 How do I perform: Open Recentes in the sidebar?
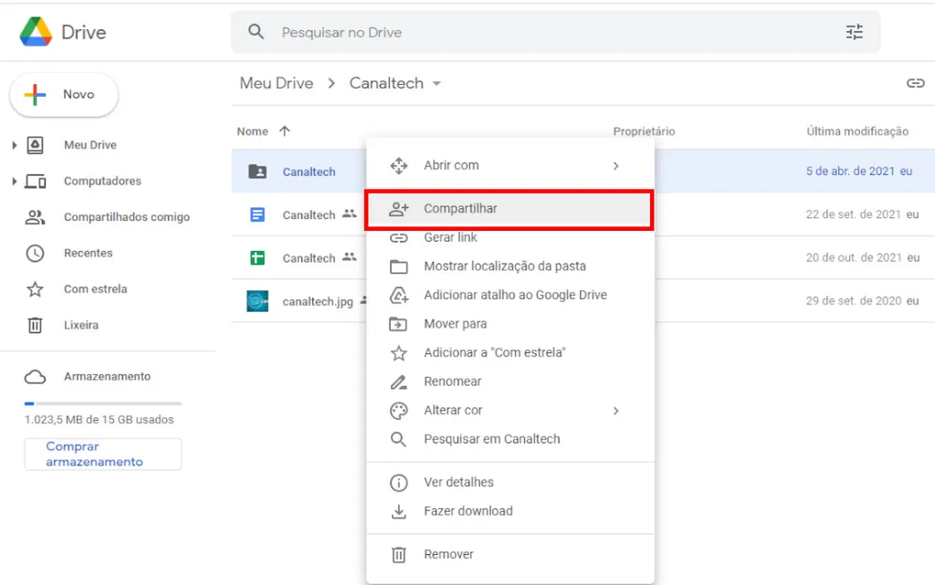(x=89, y=253)
